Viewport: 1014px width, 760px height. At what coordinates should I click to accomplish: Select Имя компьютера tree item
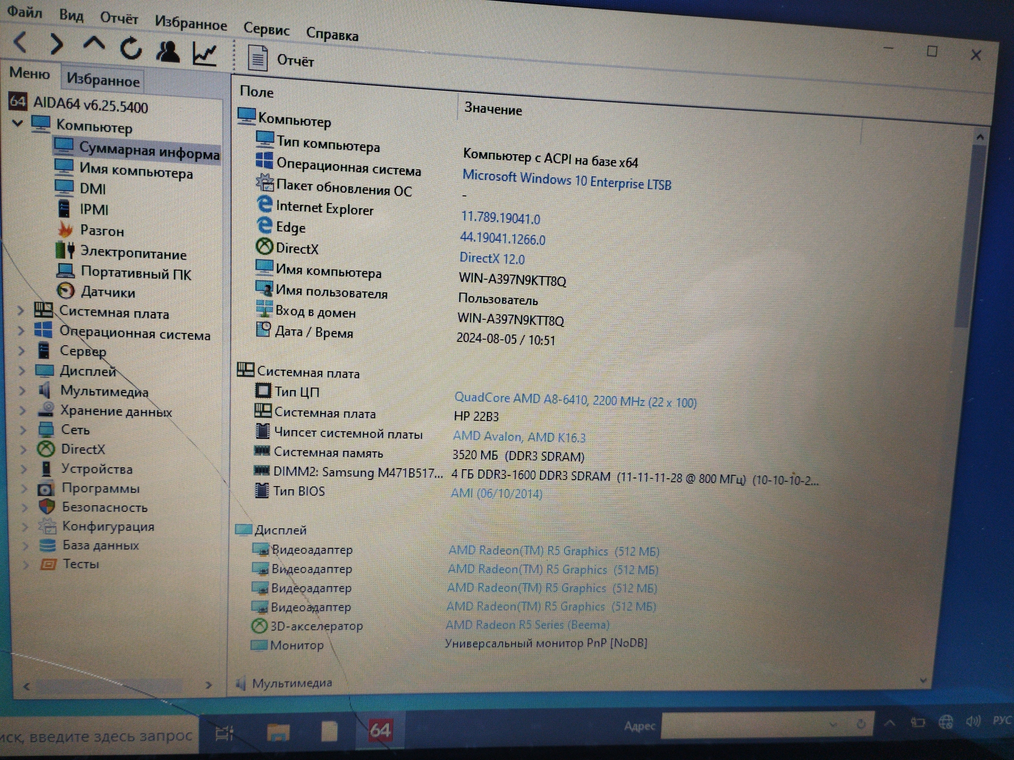coord(136,171)
